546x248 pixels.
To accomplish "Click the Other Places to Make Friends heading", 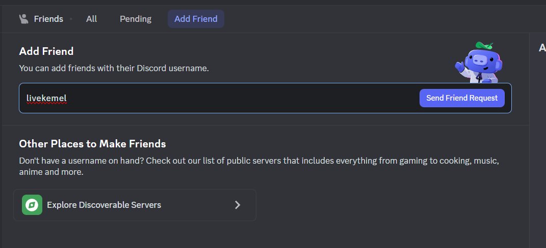I will (92, 144).
